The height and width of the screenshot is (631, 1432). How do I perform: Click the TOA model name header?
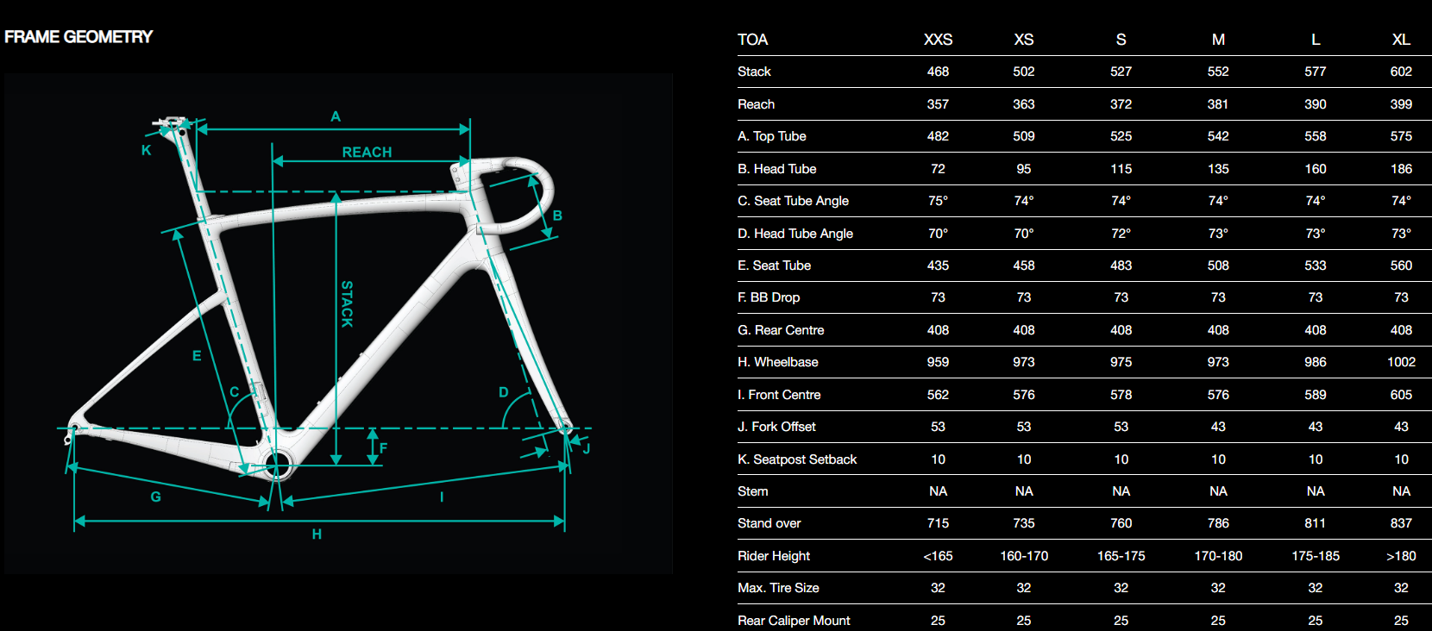[x=752, y=40]
